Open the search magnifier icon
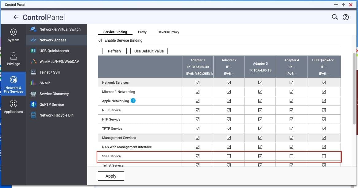The height and width of the screenshot is (188, 358). coord(334,17)
